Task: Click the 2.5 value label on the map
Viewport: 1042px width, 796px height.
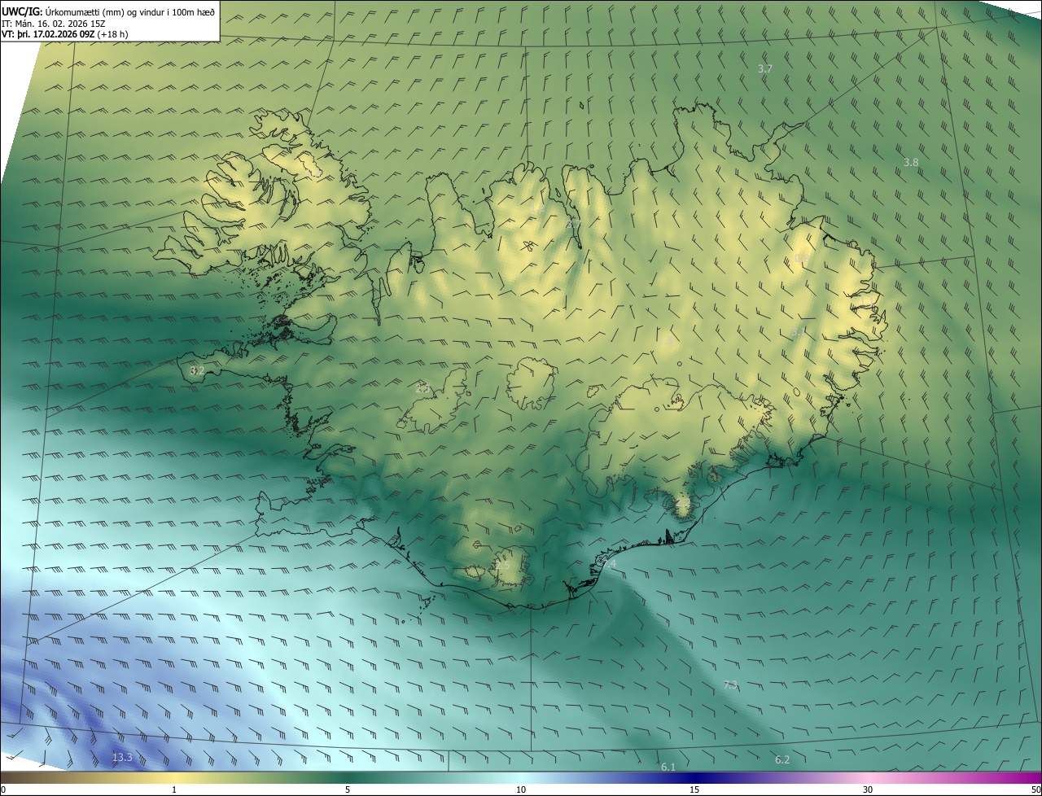Action: (x=501, y=565)
